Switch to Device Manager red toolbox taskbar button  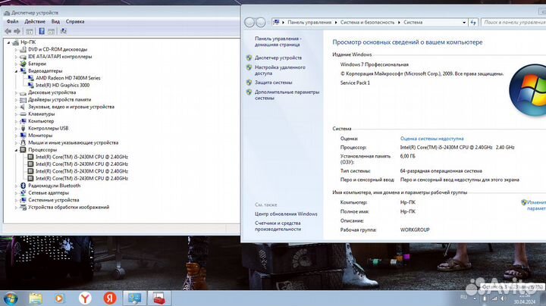click(159, 298)
